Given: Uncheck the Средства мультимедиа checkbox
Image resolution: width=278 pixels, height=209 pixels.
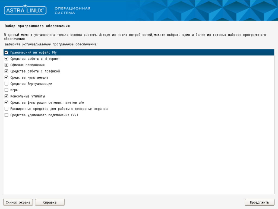Looking at the screenshot, I should point(7,77).
